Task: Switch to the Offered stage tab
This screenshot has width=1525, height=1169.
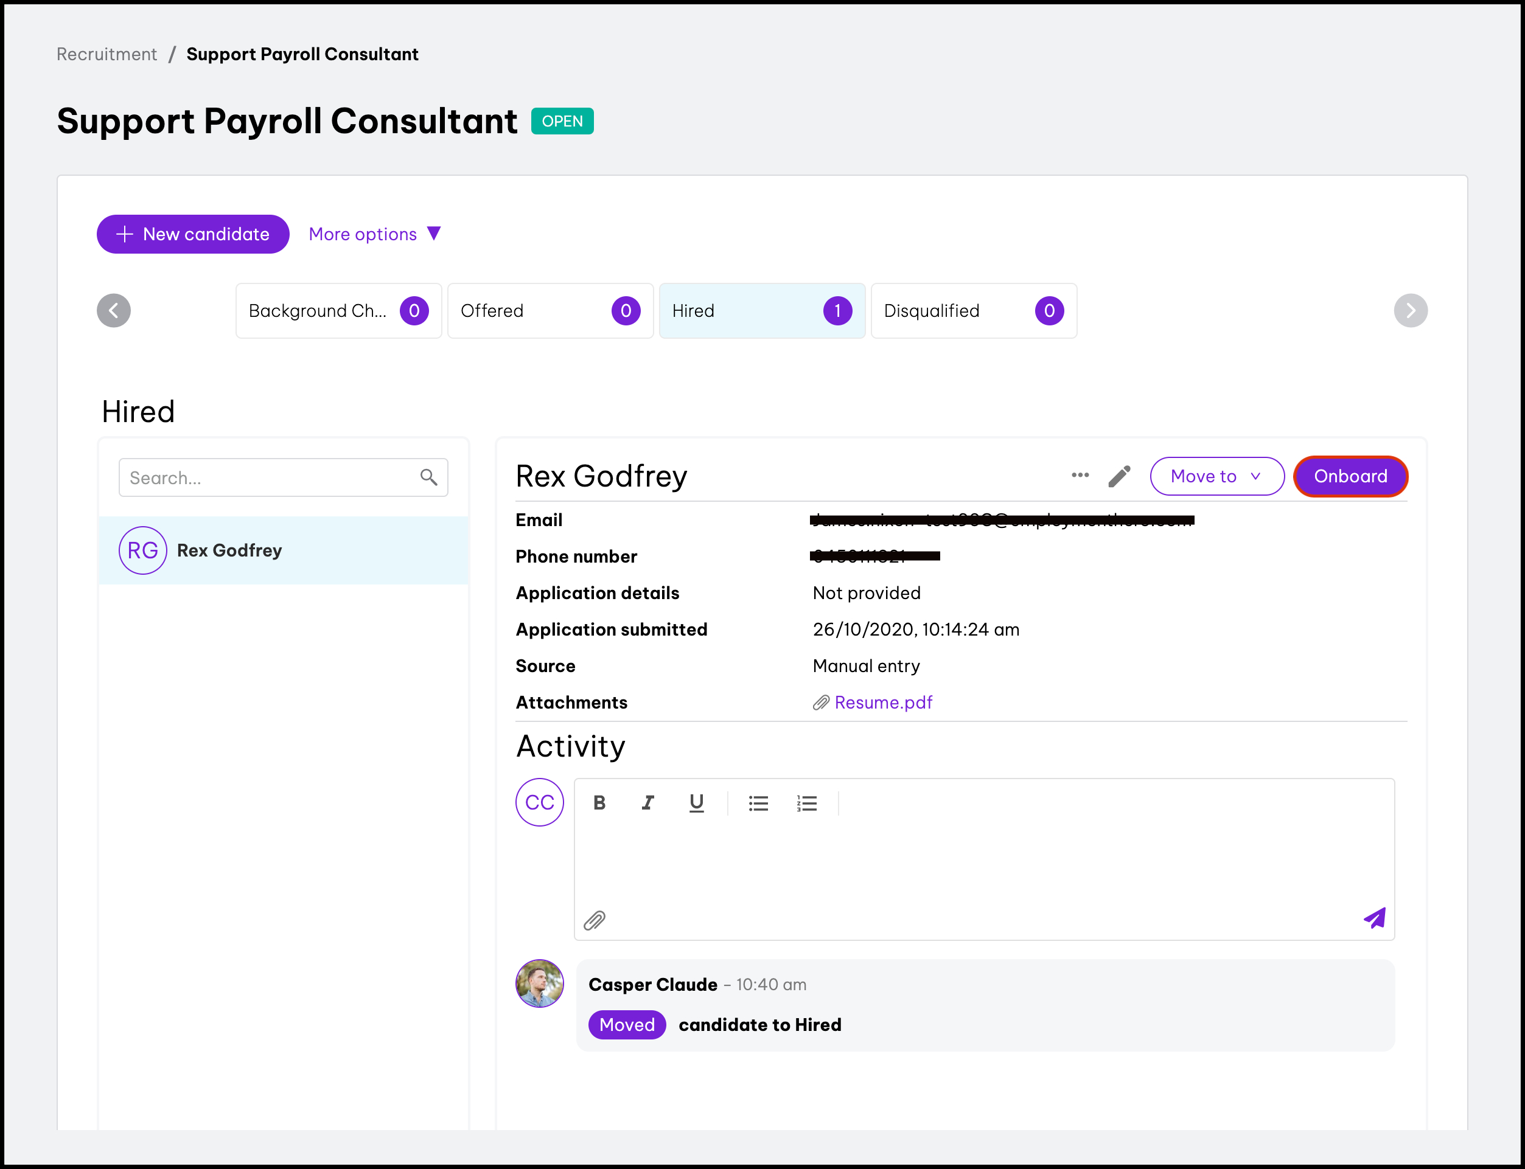Action: pyautogui.click(x=550, y=311)
